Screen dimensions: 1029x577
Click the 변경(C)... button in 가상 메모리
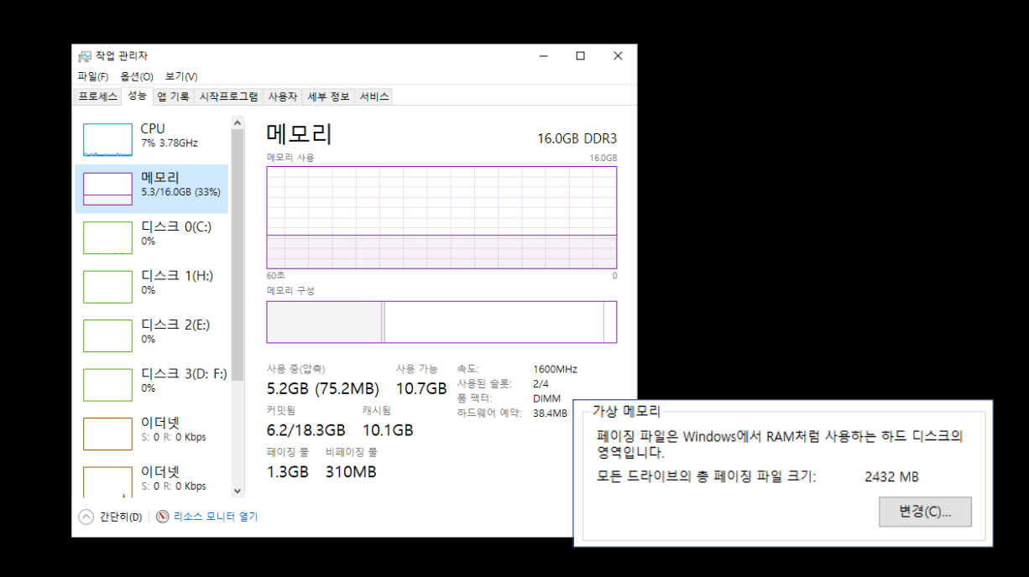[925, 512]
